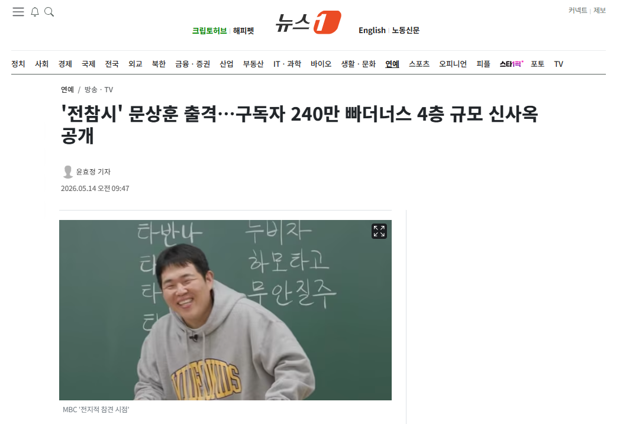Open the 해피펫 link

pos(244,31)
